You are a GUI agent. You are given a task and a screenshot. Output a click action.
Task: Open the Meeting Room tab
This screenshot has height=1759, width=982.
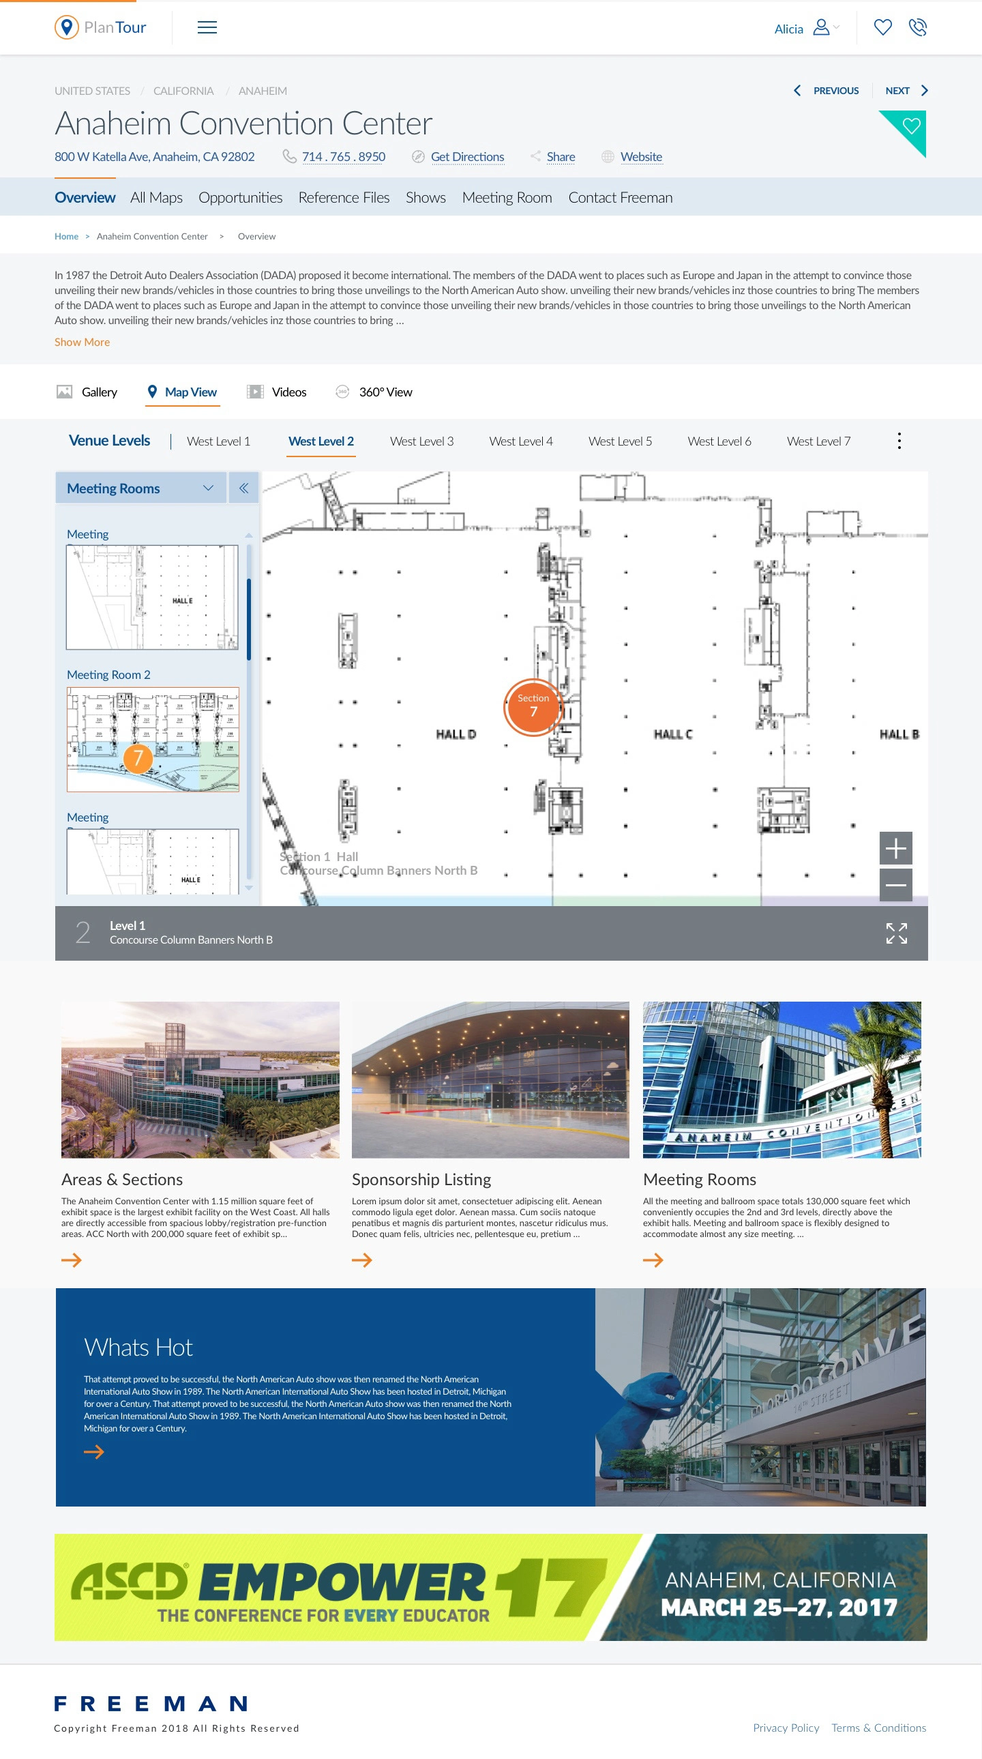click(507, 197)
